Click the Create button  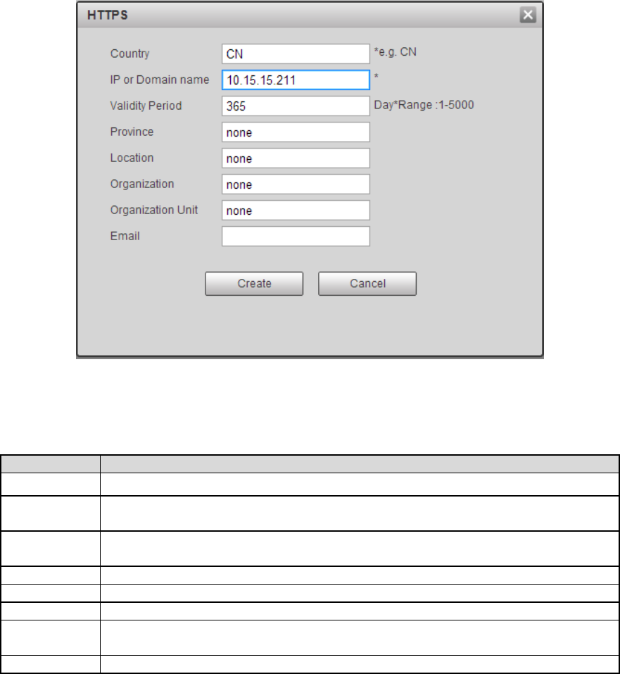tap(254, 284)
